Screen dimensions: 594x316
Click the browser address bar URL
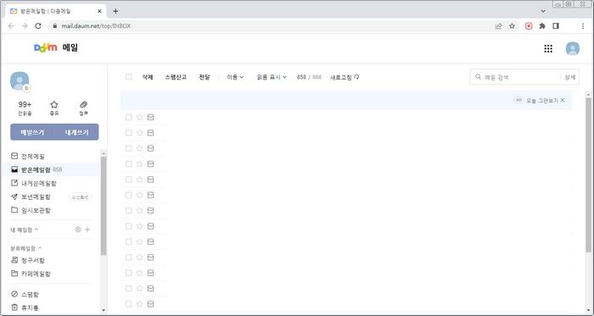[x=96, y=26]
